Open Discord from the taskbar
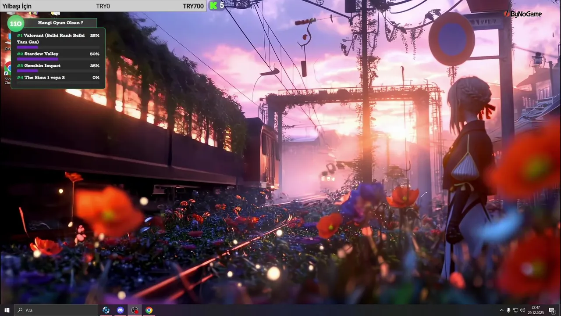 click(121, 310)
